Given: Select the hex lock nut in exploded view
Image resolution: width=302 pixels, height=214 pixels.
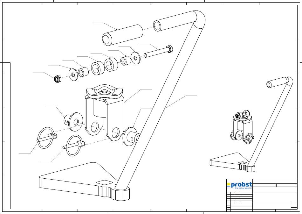Looking at the screenshot, I should pos(58,79).
